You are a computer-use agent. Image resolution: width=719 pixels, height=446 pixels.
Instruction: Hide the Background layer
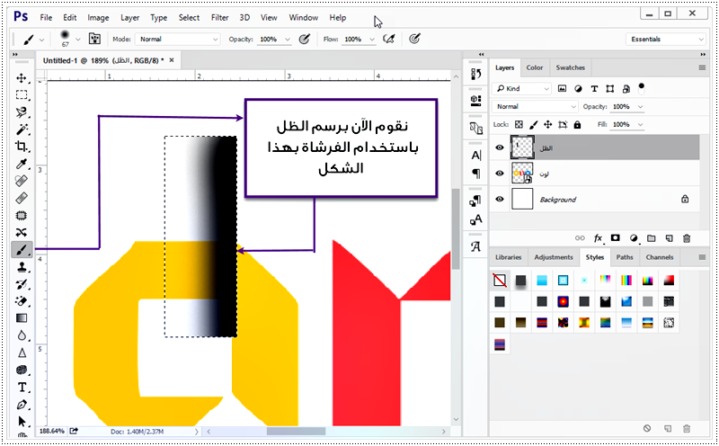(500, 199)
